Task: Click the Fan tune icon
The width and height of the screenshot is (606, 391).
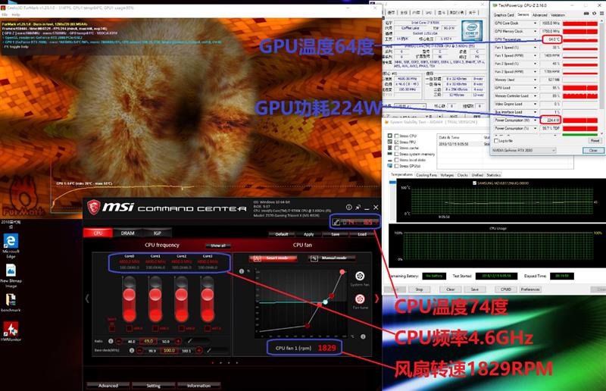Action: [x=360, y=299]
